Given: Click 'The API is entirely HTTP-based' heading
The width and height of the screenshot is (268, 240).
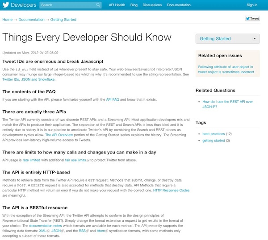Looking at the screenshot, I should 36,172.
